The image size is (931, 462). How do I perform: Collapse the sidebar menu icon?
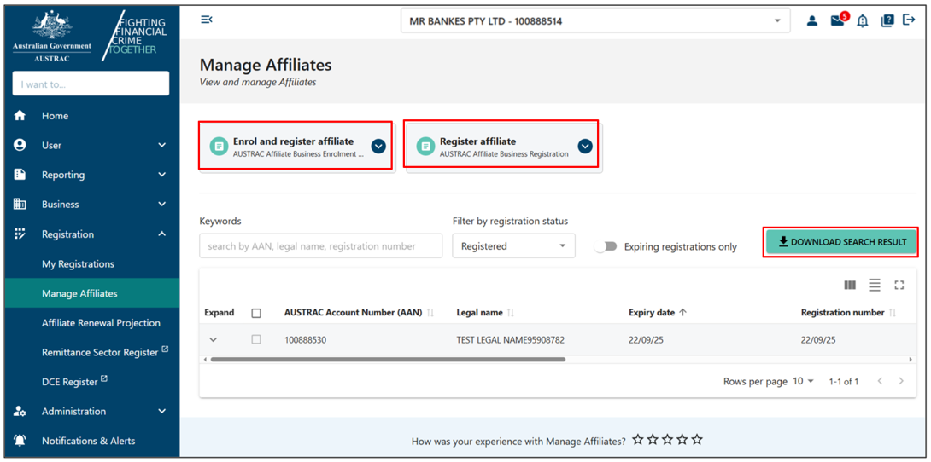[x=207, y=20]
